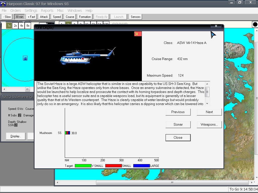258x193 pixels.
Task: Click the main map horizontal scrollbar thumb
Action: tap(172, 182)
